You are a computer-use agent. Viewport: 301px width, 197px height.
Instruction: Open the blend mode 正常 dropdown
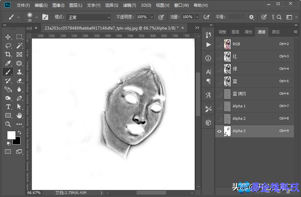[x=88, y=17]
